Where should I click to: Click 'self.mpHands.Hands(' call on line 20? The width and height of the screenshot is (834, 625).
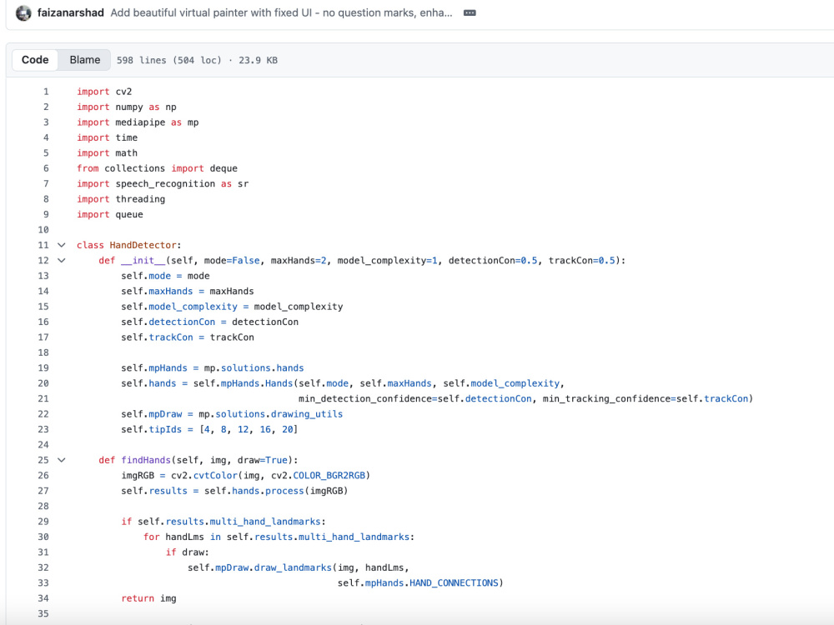pyautogui.click(x=245, y=383)
